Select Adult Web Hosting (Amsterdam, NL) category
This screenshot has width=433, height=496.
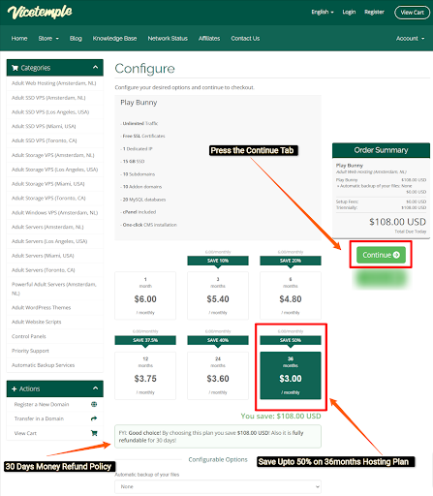tap(55, 83)
